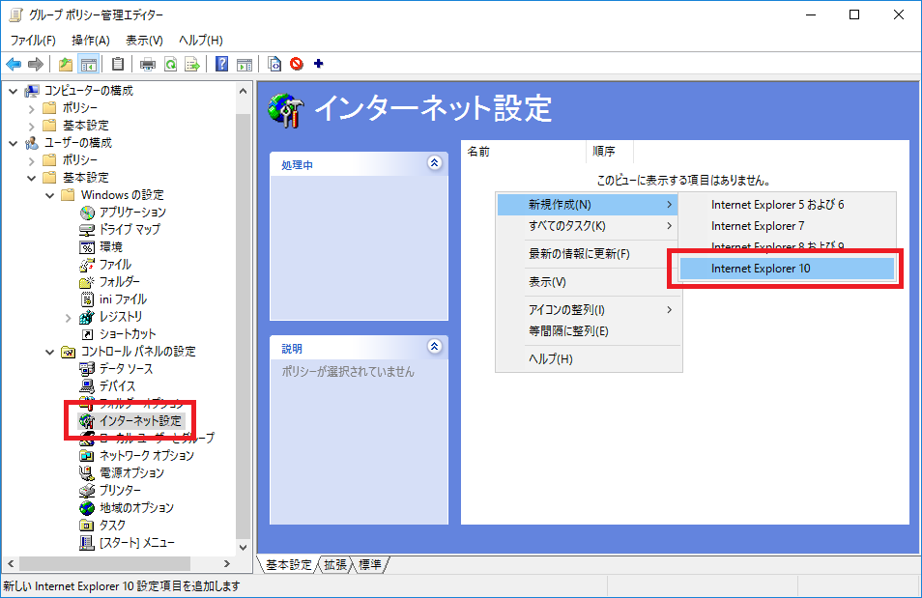Select the レジストリ icon in the tree
The width and height of the screenshot is (922, 598).
[87, 317]
